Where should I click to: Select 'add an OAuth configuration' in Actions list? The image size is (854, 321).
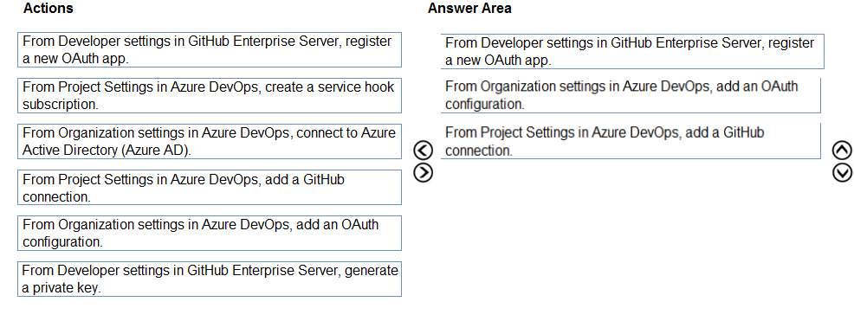pos(210,233)
